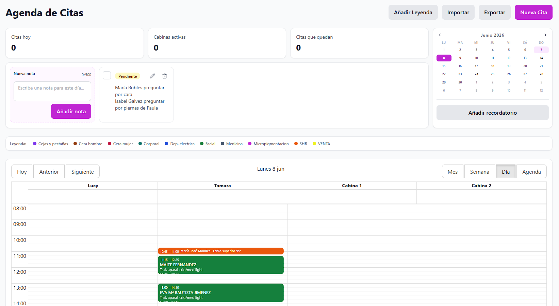
Task: Click the Cabina 1 column header
Action: click(x=352, y=186)
